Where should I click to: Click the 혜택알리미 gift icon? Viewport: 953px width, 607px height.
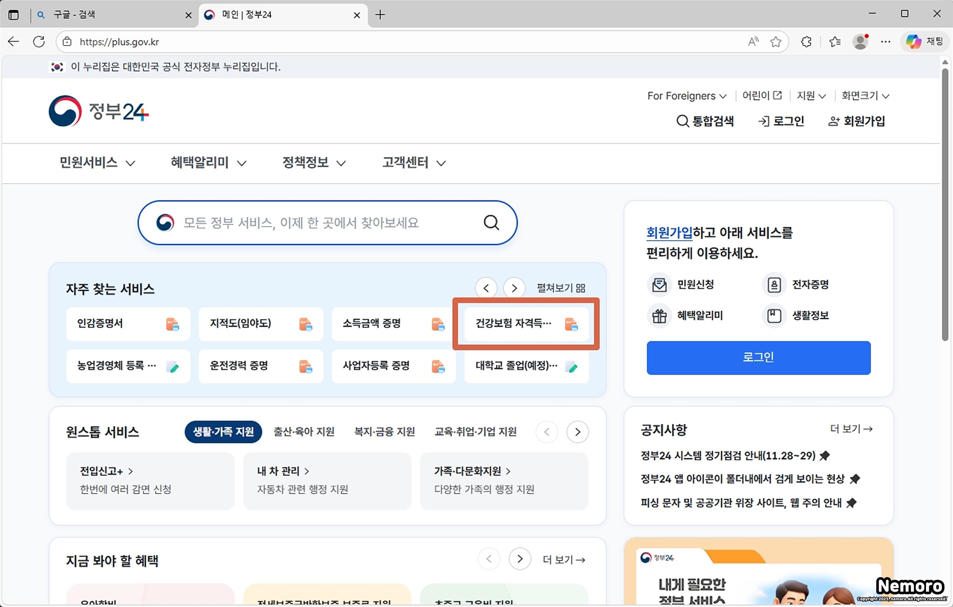659,316
